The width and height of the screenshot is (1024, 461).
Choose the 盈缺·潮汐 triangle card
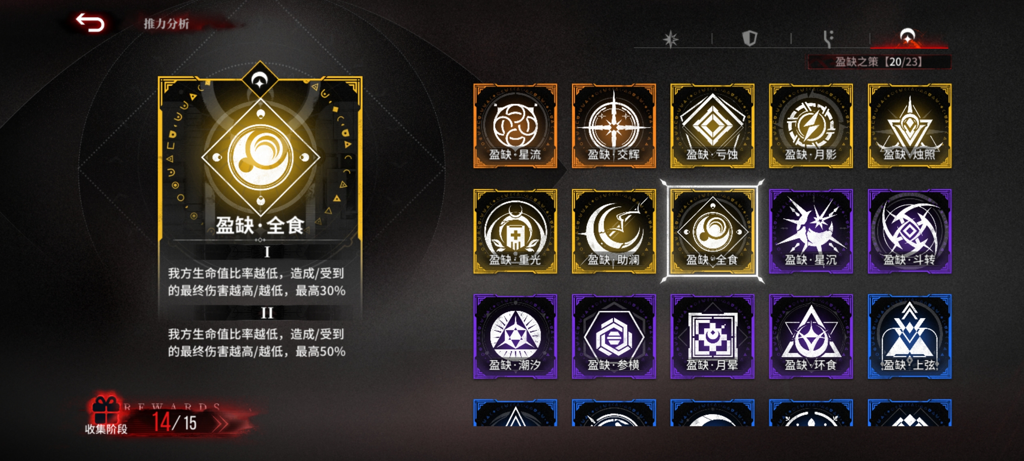tap(515, 336)
